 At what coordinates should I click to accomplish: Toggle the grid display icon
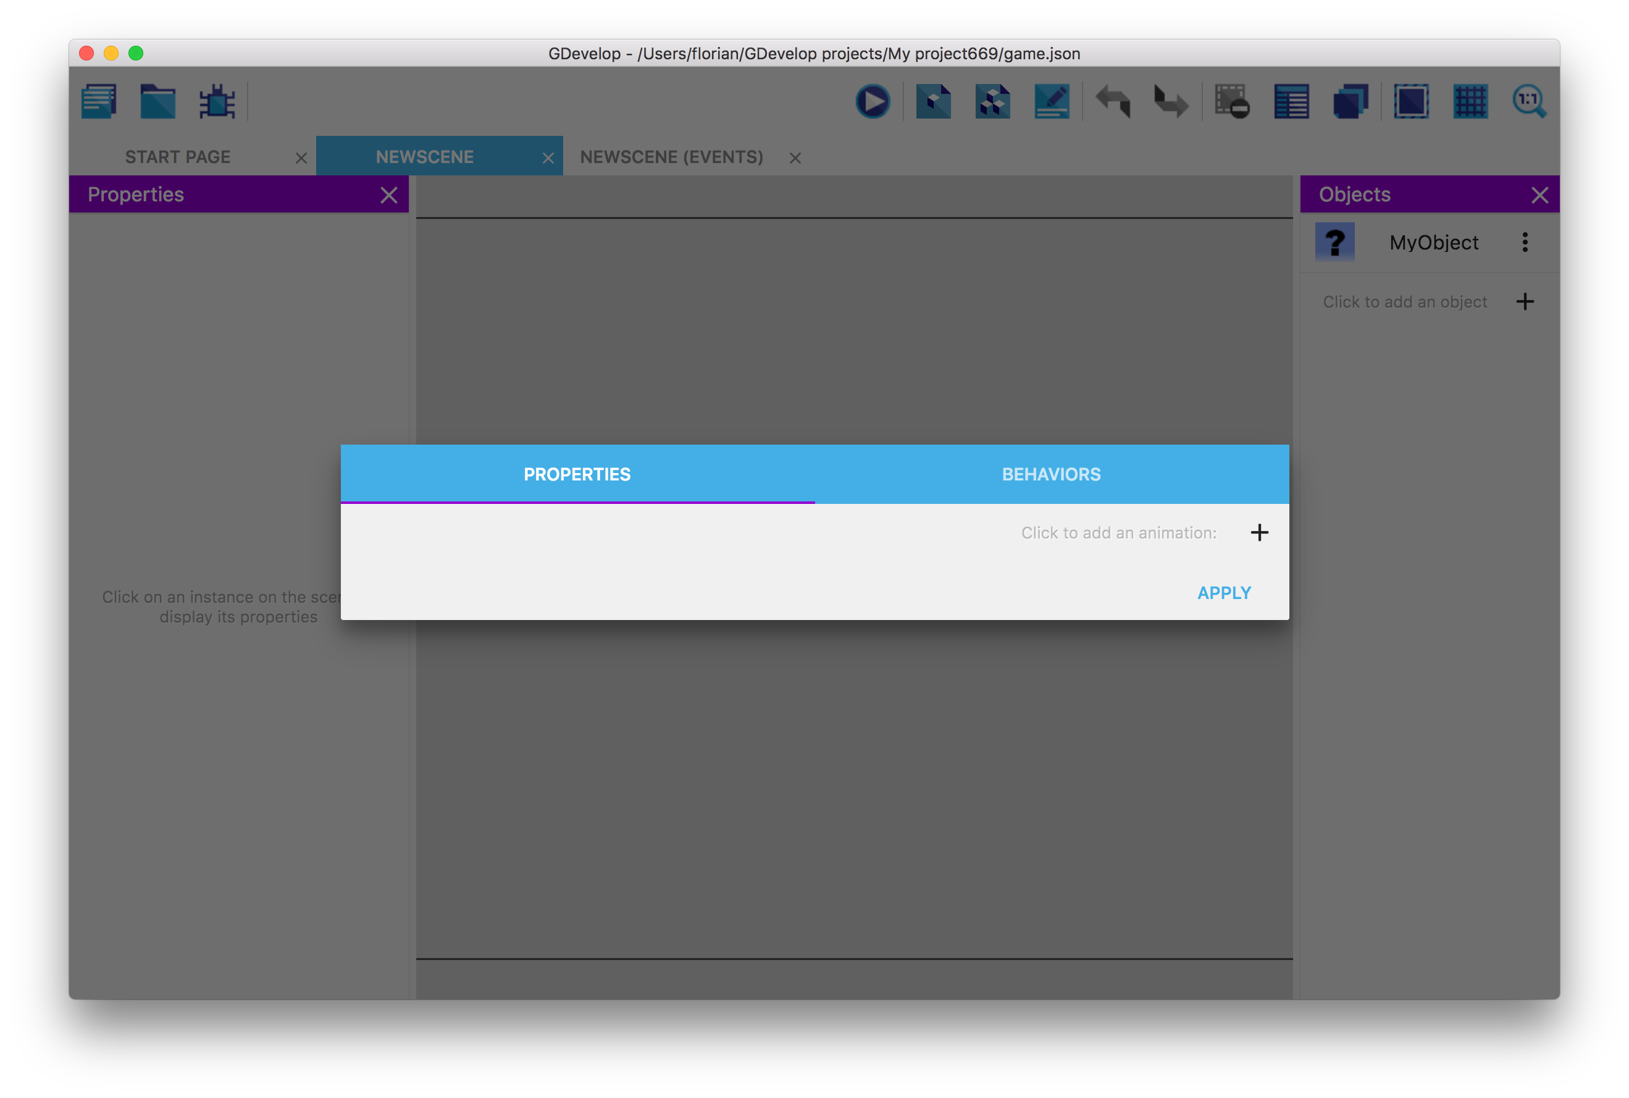point(1470,103)
